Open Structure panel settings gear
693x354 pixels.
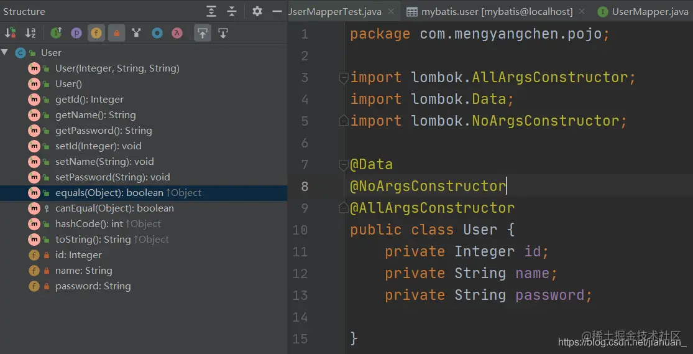tap(257, 11)
